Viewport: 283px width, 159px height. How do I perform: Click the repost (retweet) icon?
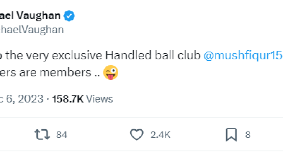point(42,135)
